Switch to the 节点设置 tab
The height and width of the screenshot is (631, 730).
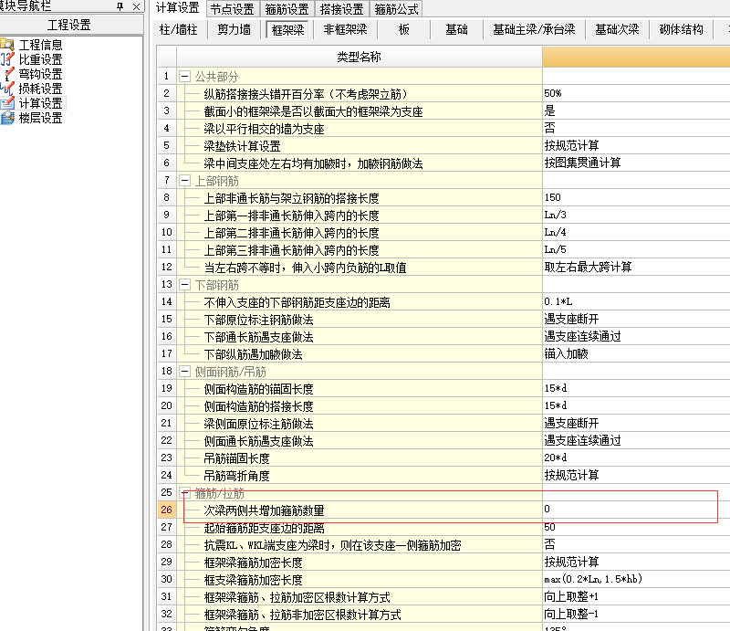point(232,9)
